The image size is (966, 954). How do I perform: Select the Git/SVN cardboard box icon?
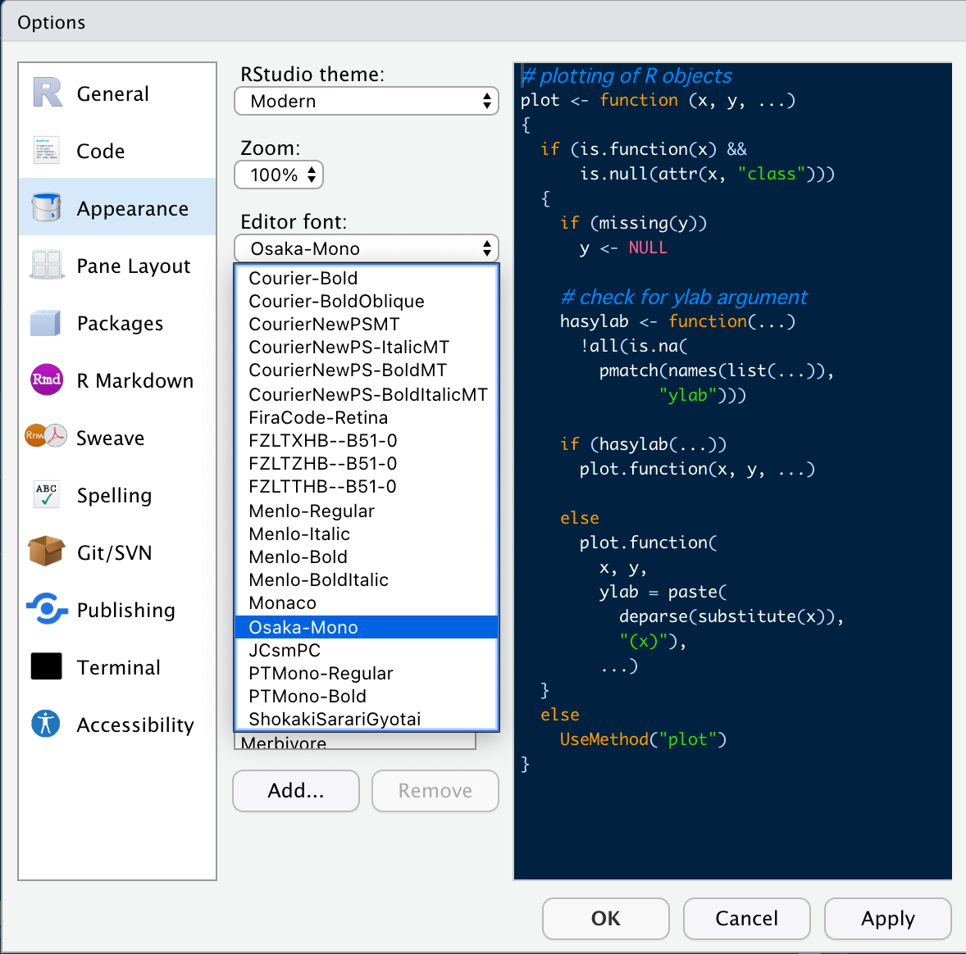46,552
